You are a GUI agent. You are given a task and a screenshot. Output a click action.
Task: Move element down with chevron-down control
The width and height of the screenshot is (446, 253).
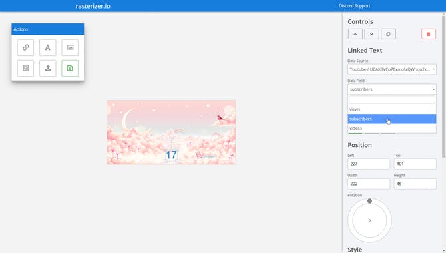point(371,34)
